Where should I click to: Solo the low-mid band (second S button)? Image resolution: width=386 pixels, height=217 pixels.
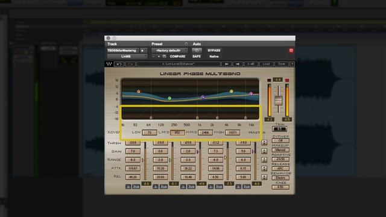(156, 187)
